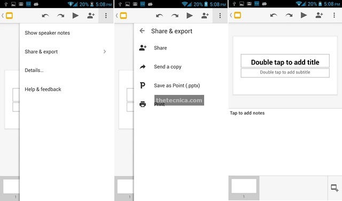Screen dimensions: 342x201
Task: Click the PowerPoint P icon
Action: click(143, 85)
